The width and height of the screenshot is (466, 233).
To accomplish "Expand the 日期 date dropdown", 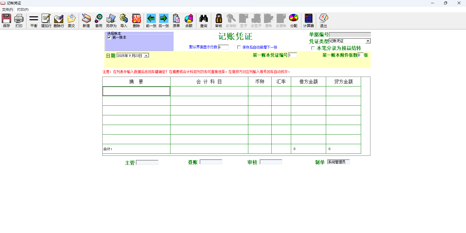I will (146, 56).
